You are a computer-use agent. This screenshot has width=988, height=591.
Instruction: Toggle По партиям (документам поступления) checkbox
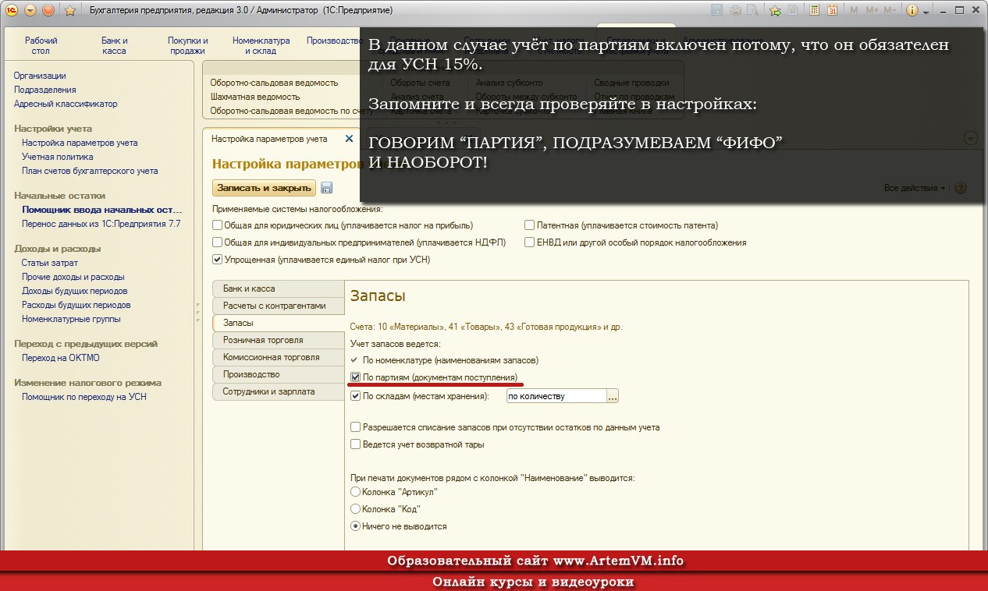(x=356, y=377)
